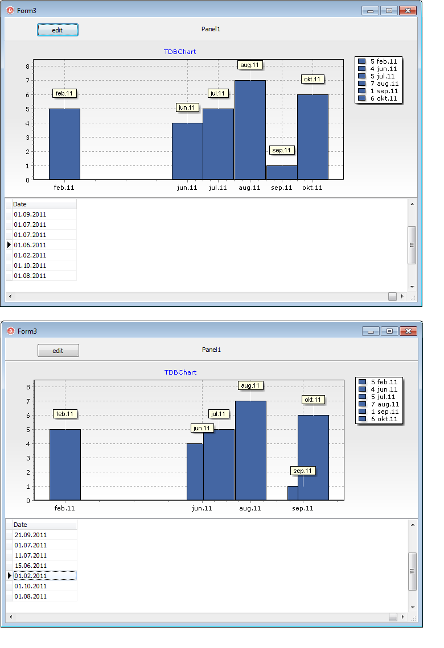The width and height of the screenshot is (444, 648).
Task: Click the 'jul.11' mark label in the upper chart
Action: tap(218, 93)
